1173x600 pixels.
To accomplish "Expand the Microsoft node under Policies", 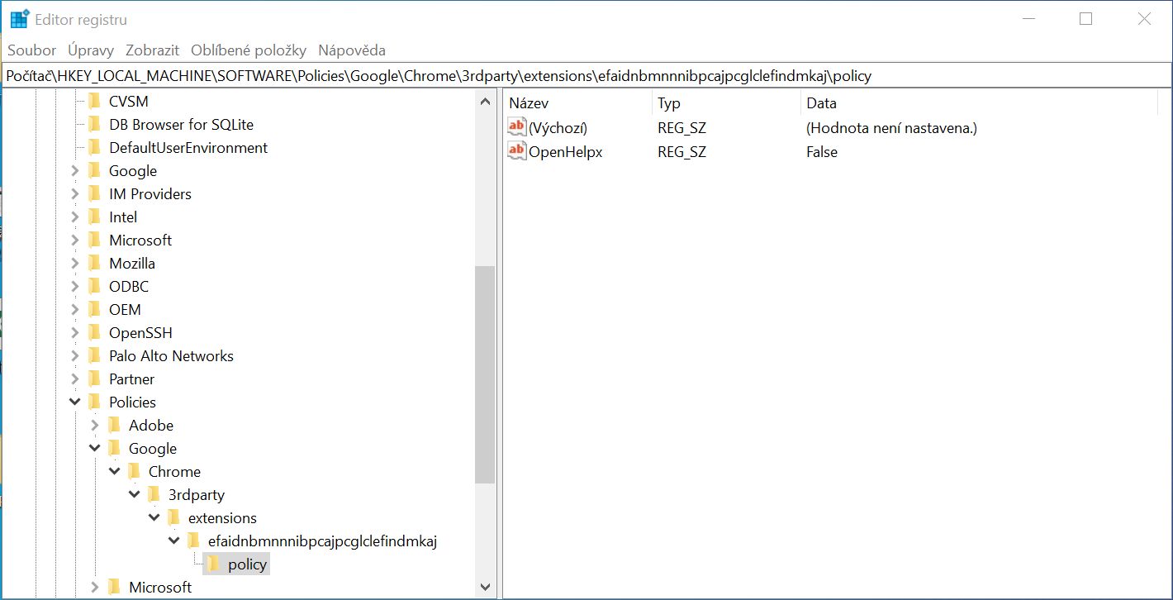I will (93, 587).
